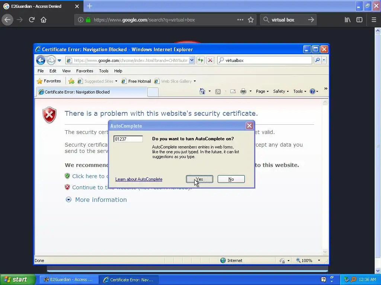Screen dimensions: 381x285
Task: Click No in the AutoComplete dialog
Action: tap(231, 179)
